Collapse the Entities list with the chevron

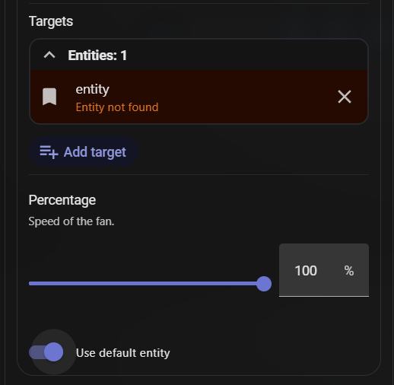[49, 55]
